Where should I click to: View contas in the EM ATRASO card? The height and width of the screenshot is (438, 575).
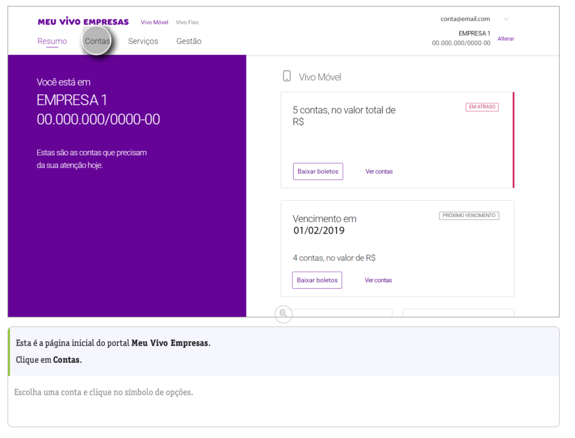click(x=379, y=171)
